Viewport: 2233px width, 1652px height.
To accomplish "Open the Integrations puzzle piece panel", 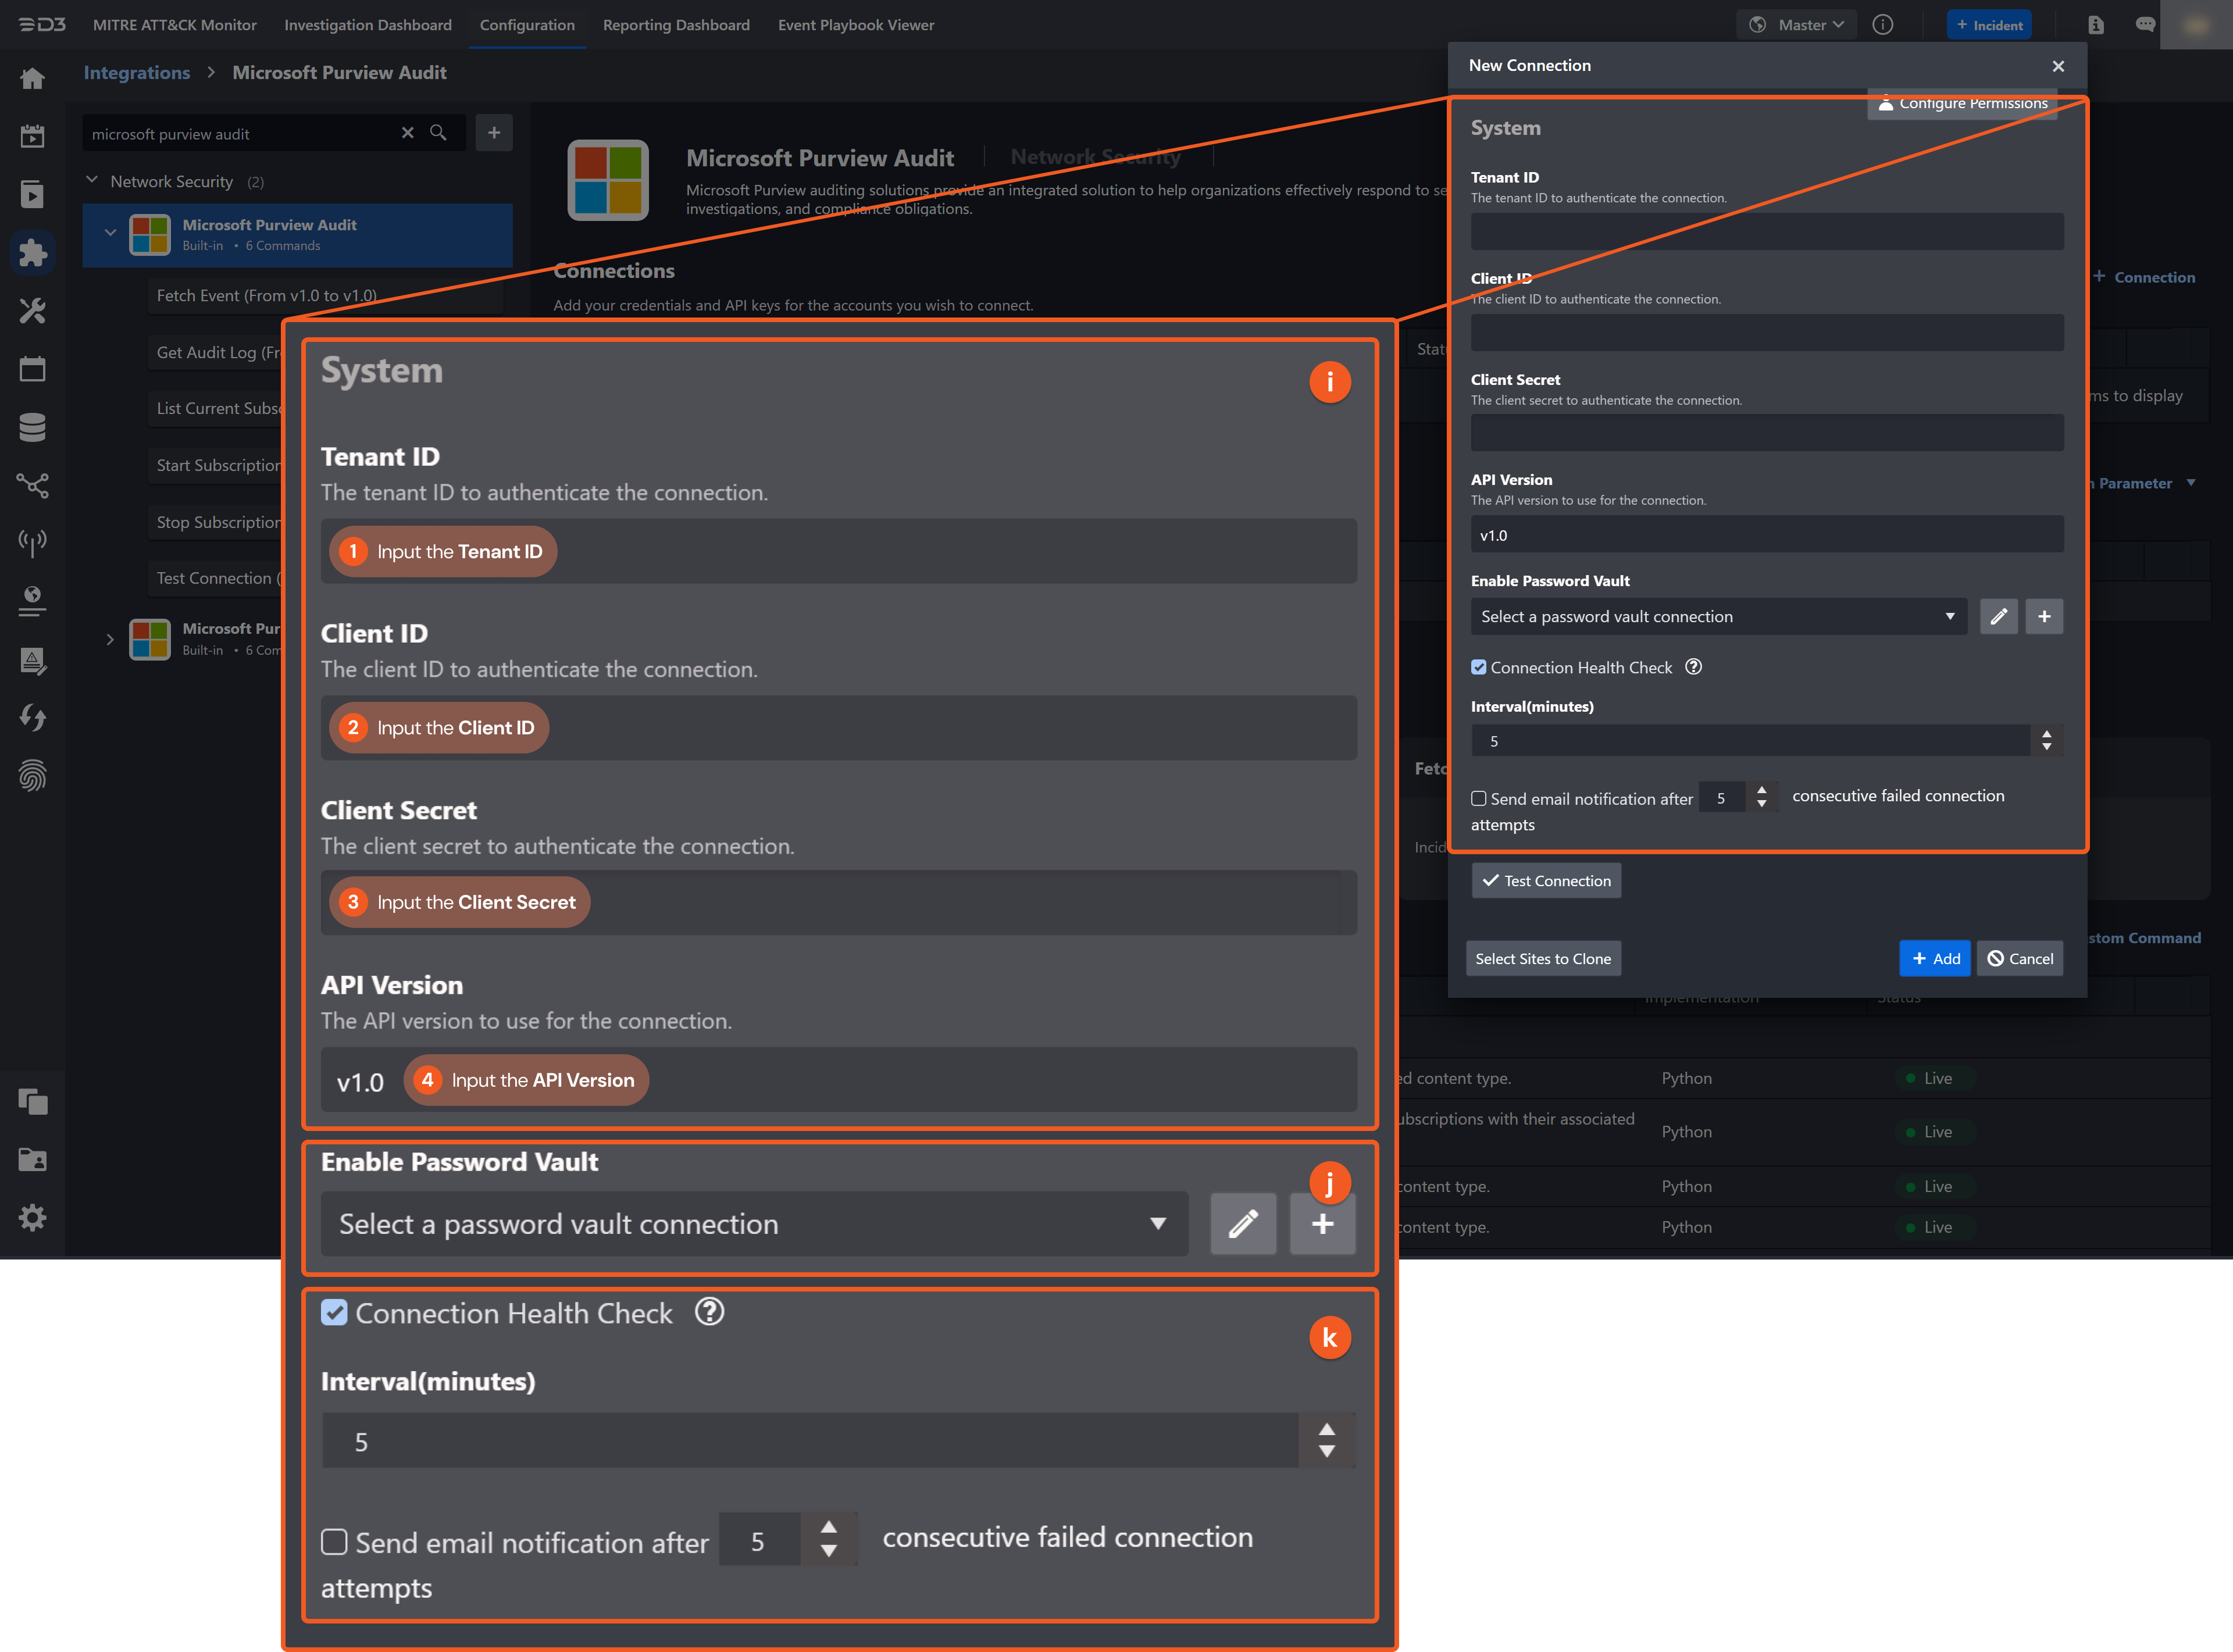I will [33, 253].
